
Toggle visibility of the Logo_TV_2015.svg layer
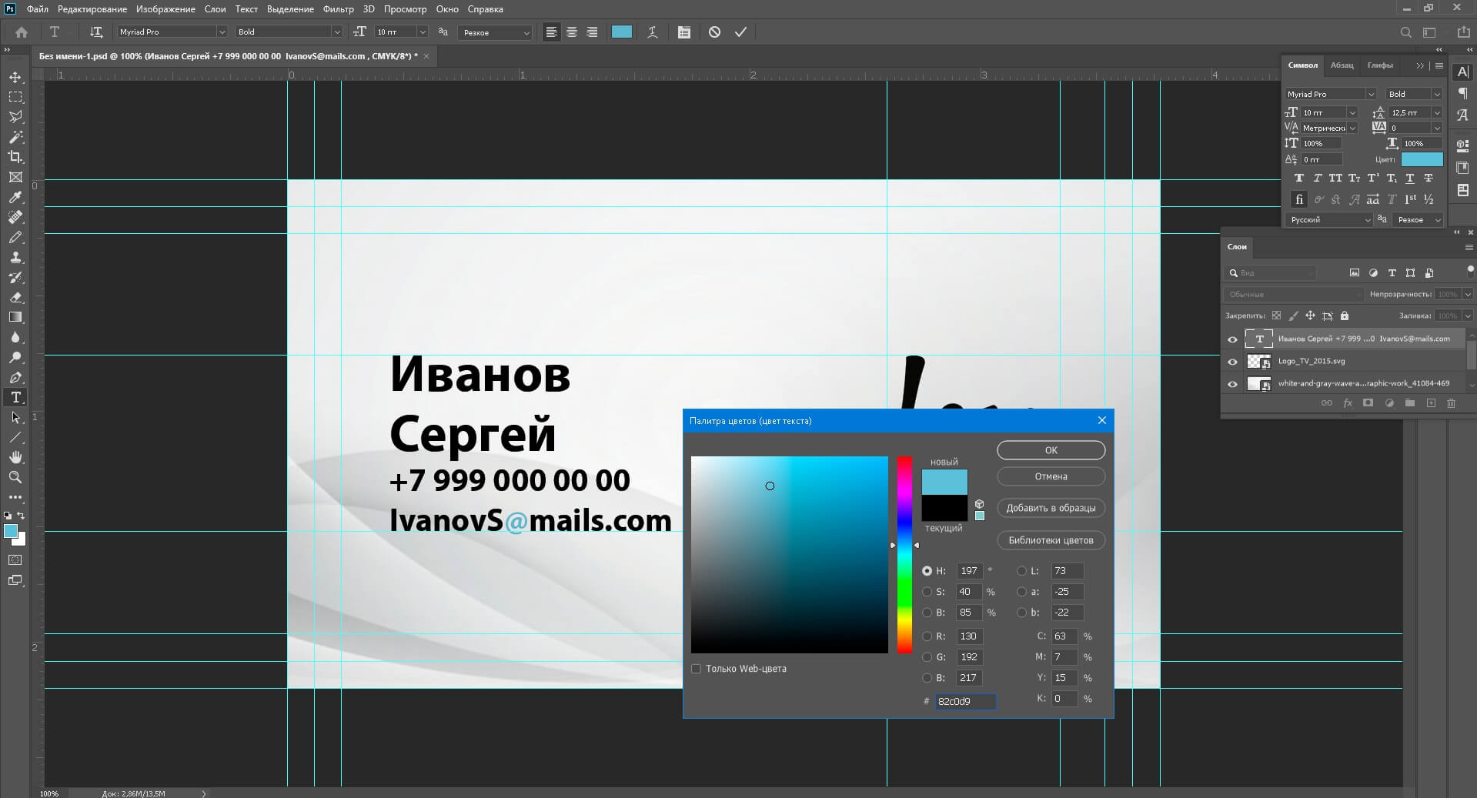click(1232, 362)
